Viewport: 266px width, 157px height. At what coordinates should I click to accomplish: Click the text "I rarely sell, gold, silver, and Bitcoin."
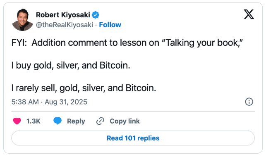[x=84, y=88]
